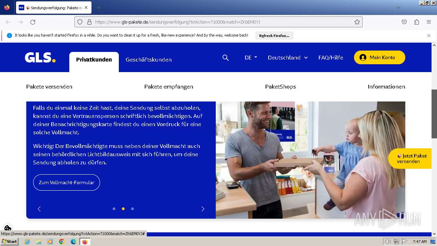Open the site search magnifier icon
The height and width of the screenshot is (246, 437).
(226, 58)
